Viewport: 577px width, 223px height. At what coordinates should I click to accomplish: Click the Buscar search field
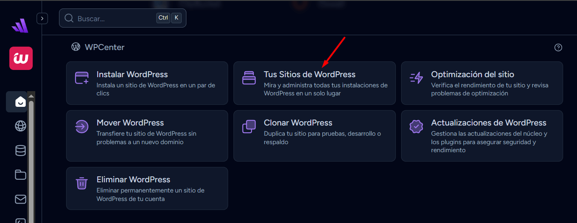pyautogui.click(x=115, y=19)
